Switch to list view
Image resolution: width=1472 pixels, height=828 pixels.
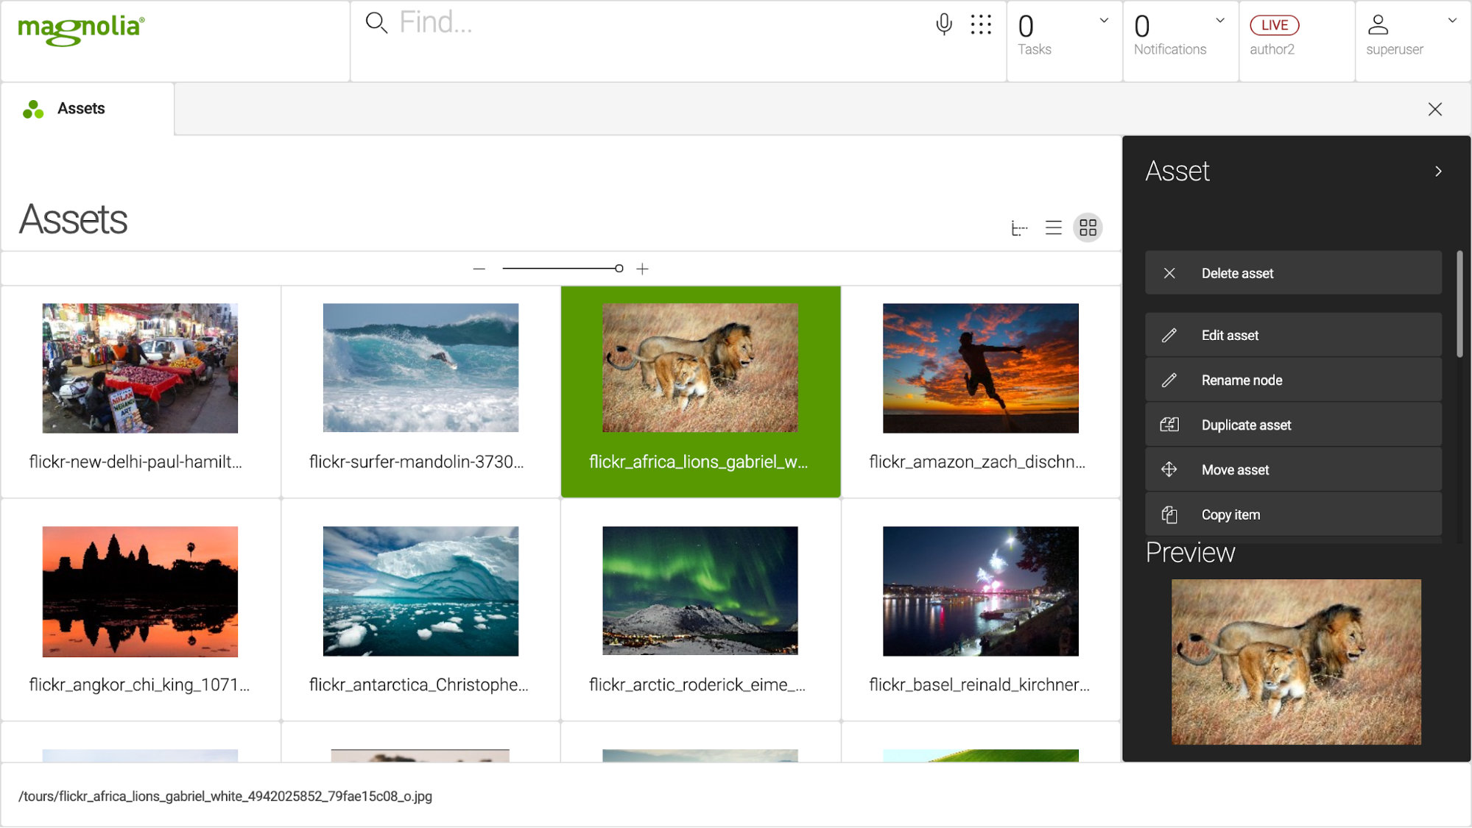point(1054,228)
